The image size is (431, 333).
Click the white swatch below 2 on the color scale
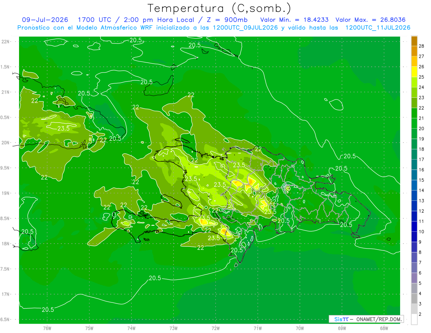point(414,319)
